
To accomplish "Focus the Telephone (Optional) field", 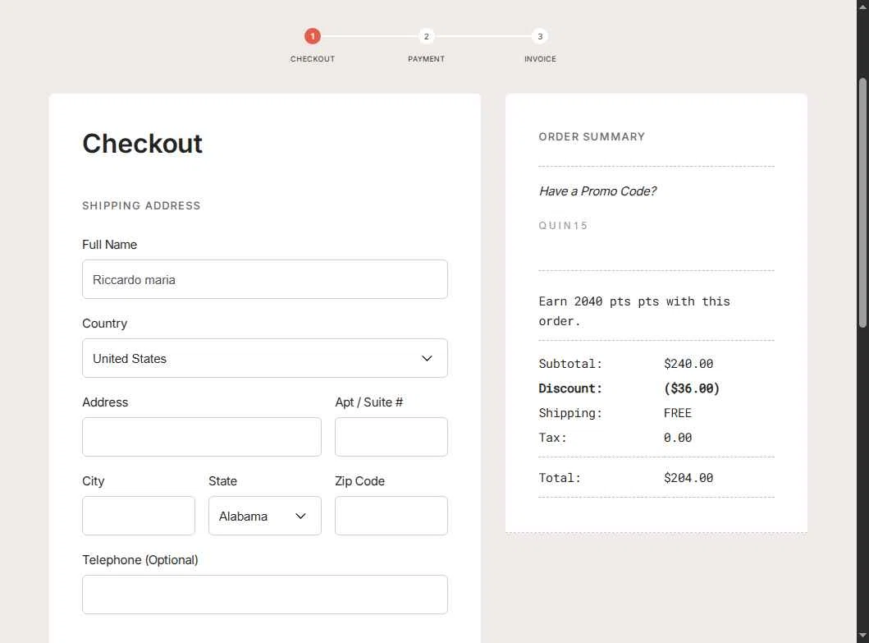I will (265, 595).
